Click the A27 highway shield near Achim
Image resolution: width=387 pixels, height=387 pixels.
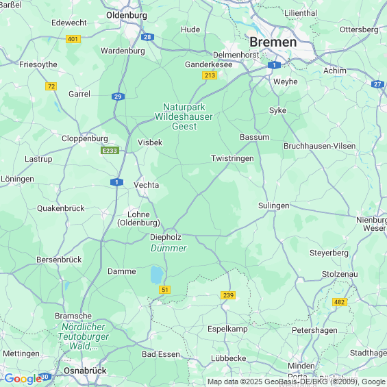(x=377, y=84)
